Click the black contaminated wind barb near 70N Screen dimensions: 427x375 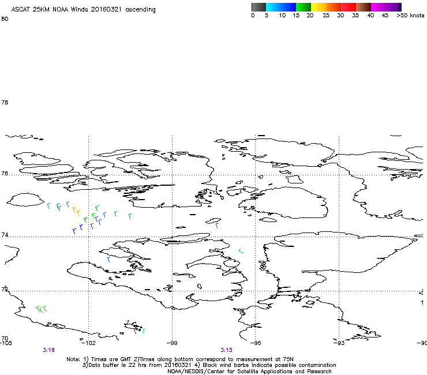(136, 331)
